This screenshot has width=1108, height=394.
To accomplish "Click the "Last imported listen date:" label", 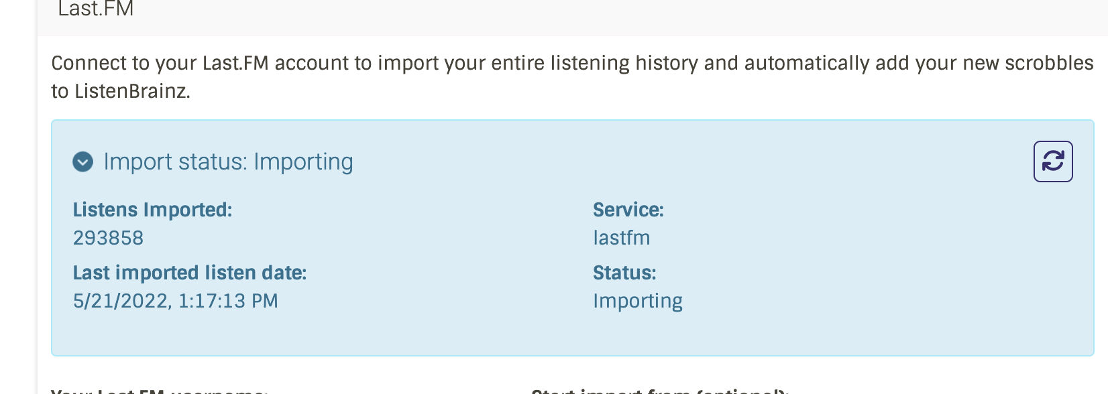I will [x=189, y=273].
